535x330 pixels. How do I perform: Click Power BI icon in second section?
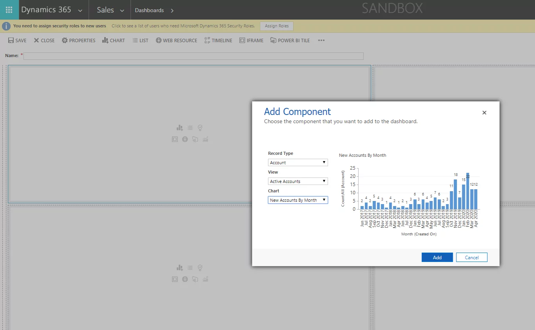click(x=195, y=279)
